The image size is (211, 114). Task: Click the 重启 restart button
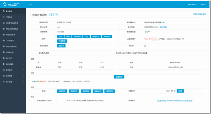tap(68, 37)
